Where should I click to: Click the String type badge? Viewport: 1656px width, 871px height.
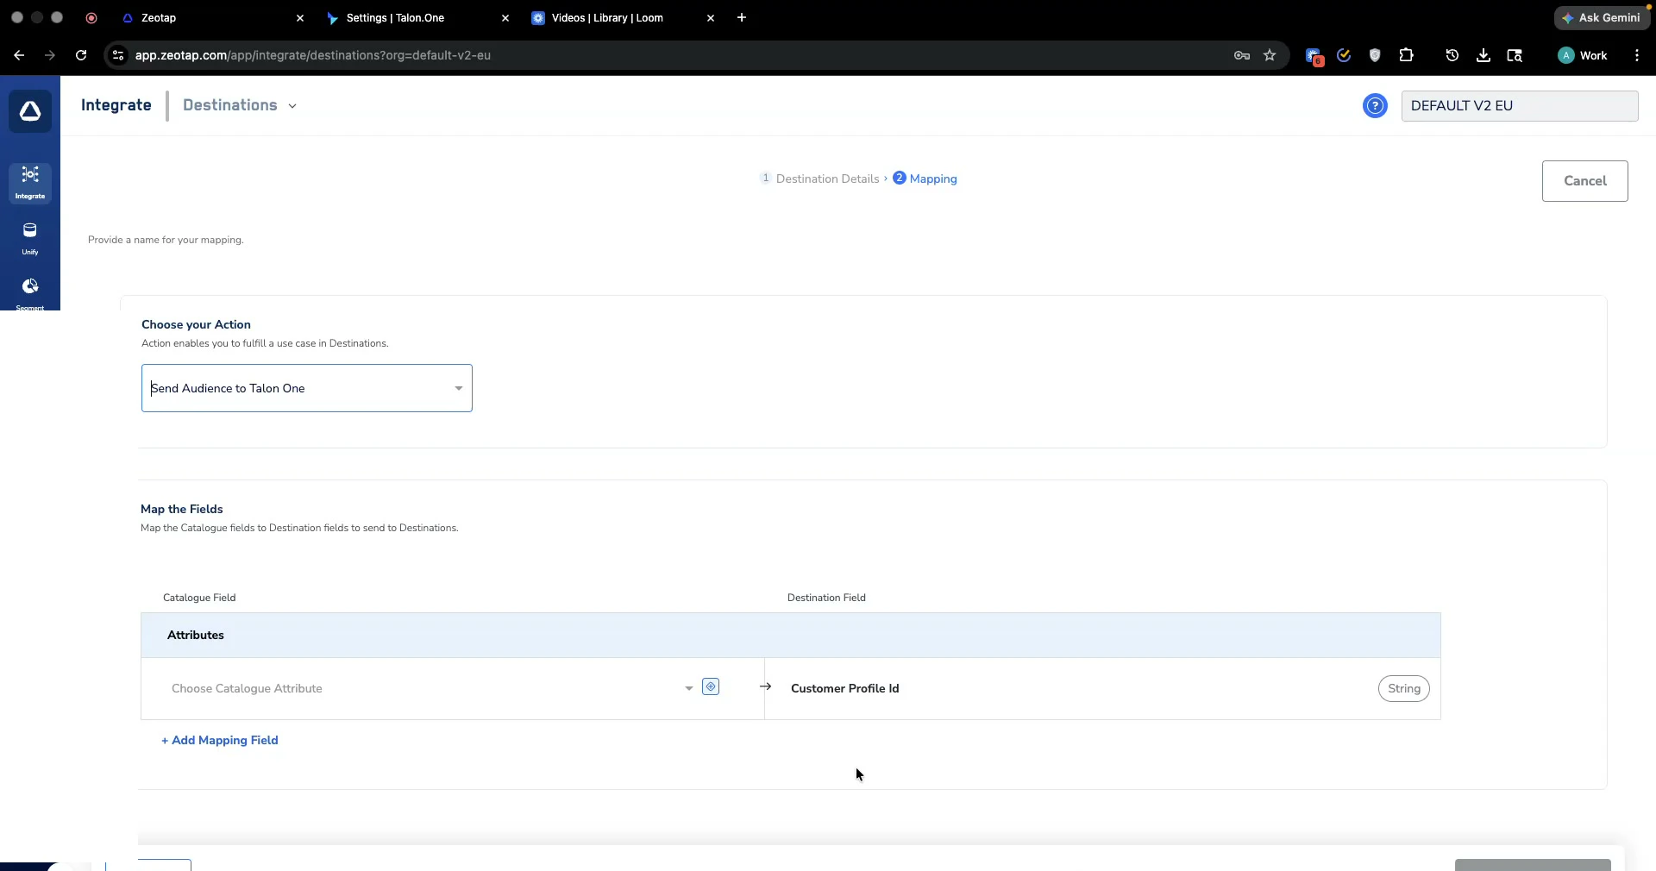pos(1403,688)
